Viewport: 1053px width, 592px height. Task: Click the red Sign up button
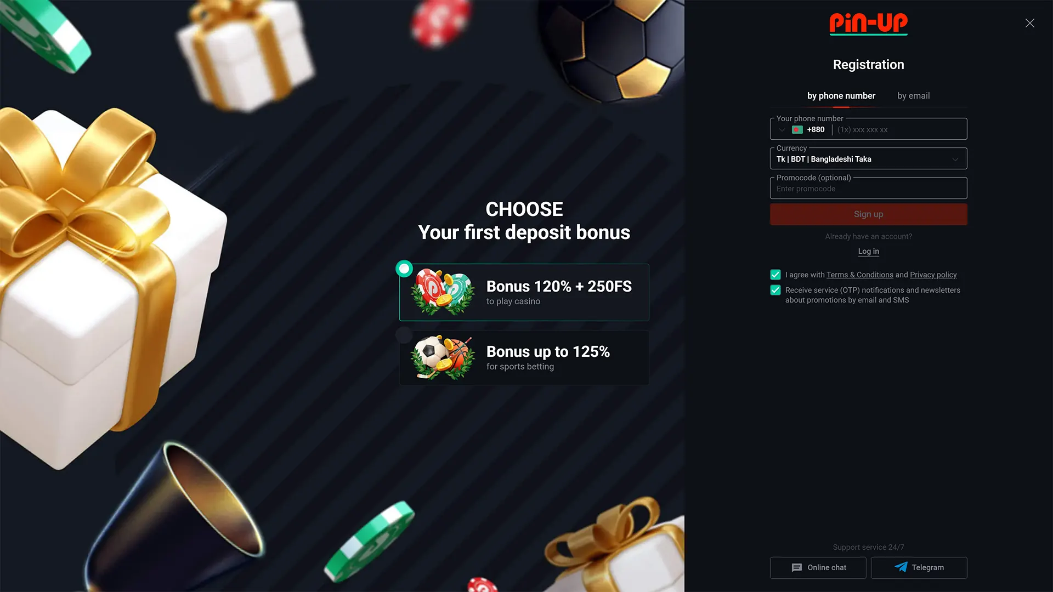click(868, 214)
